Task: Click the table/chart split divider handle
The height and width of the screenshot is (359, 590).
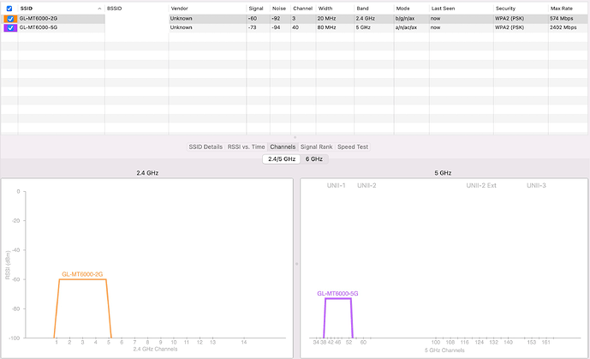Action: point(295,137)
